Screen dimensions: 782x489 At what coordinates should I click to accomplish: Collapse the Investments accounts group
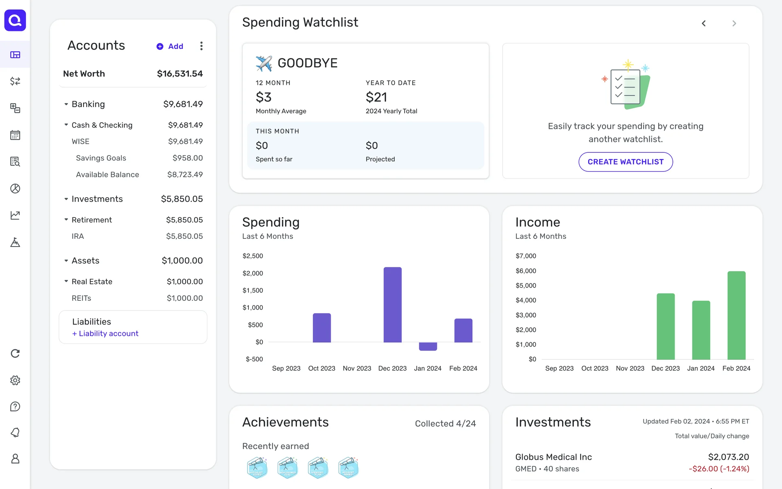[x=66, y=199]
